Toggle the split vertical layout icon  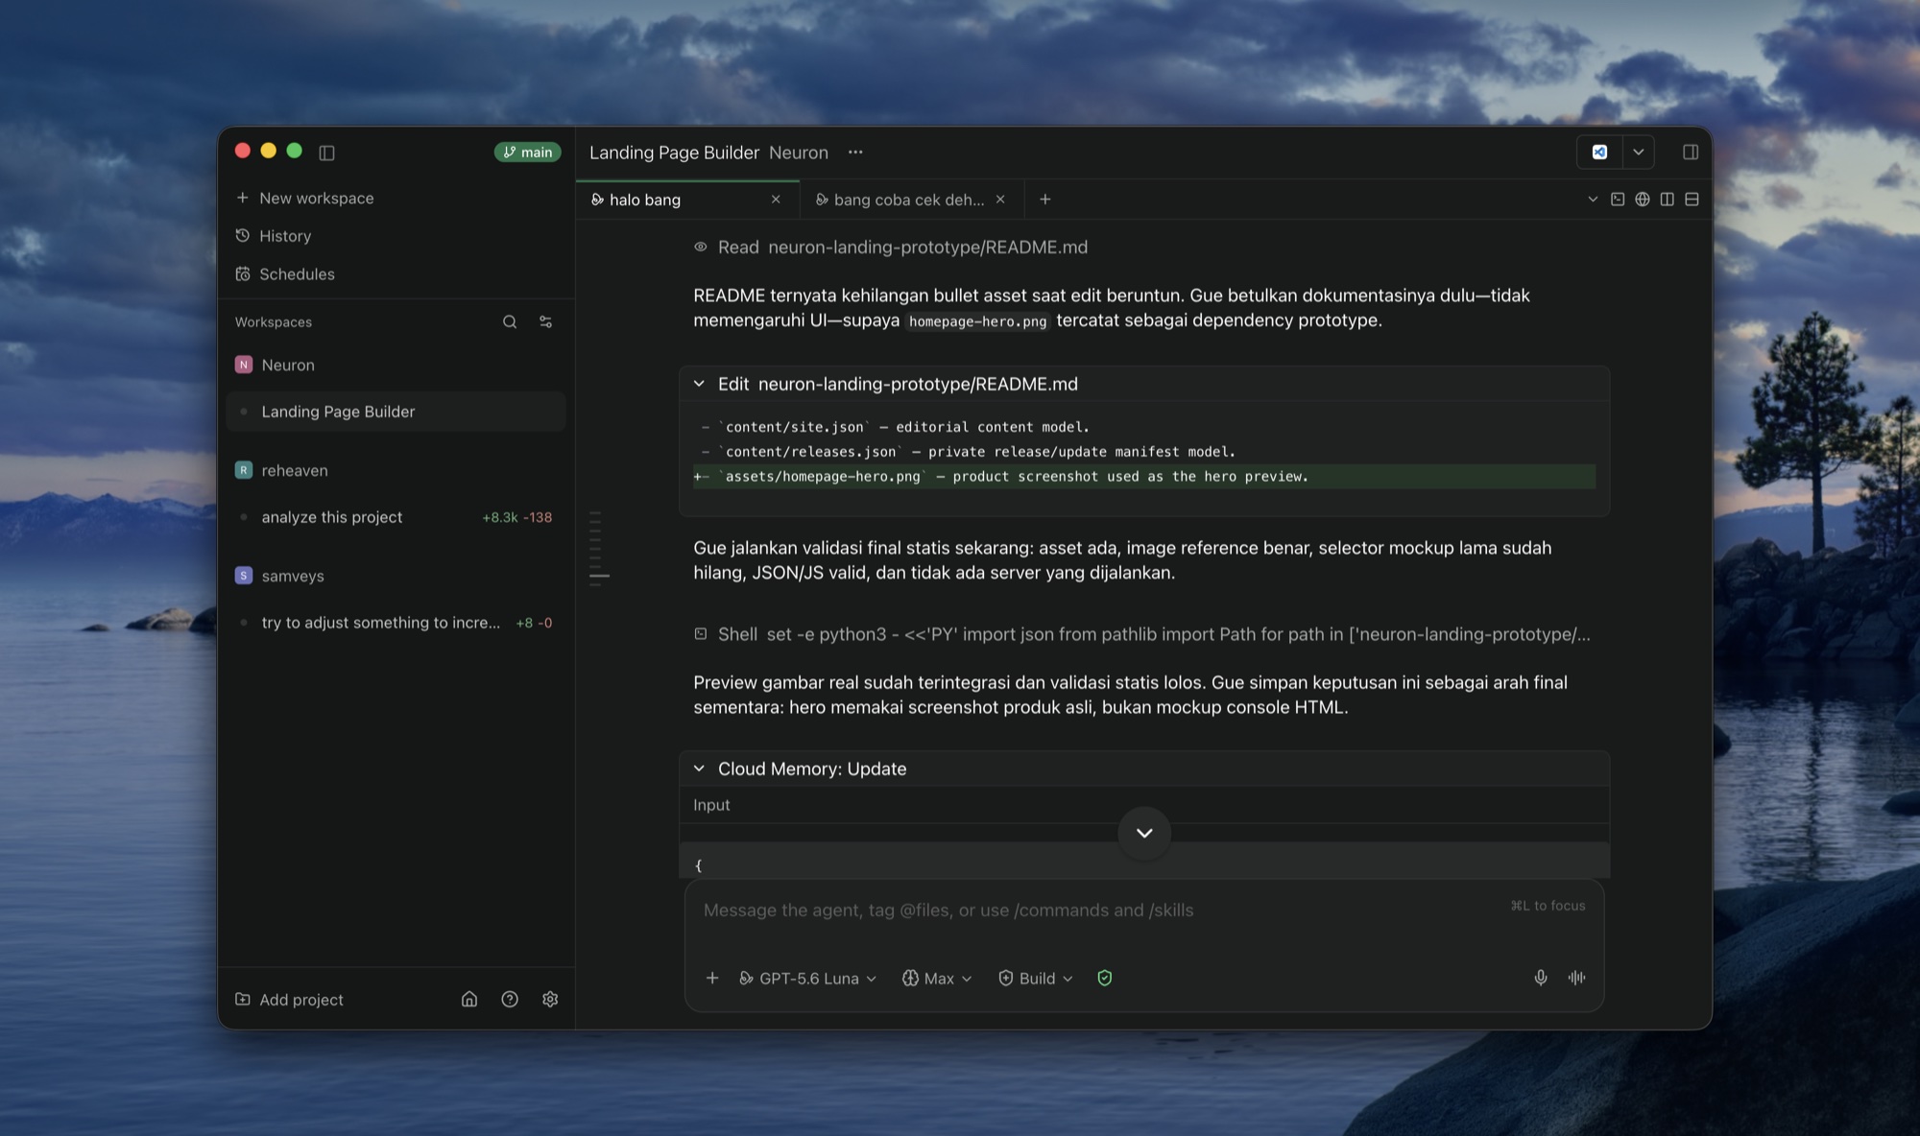point(1668,200)
